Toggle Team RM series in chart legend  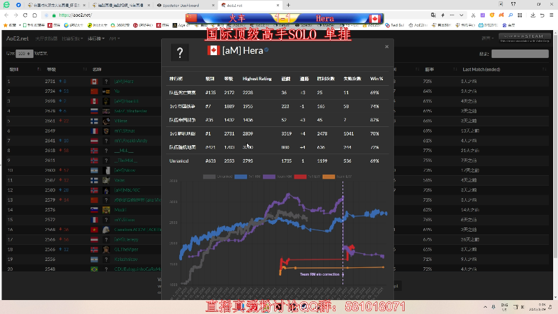(278, 177)
